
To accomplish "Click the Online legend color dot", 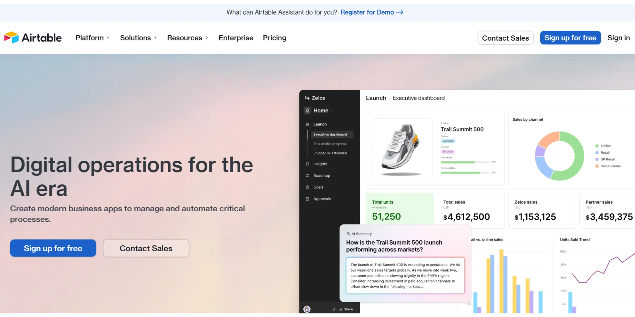I will tap(597, 146).
